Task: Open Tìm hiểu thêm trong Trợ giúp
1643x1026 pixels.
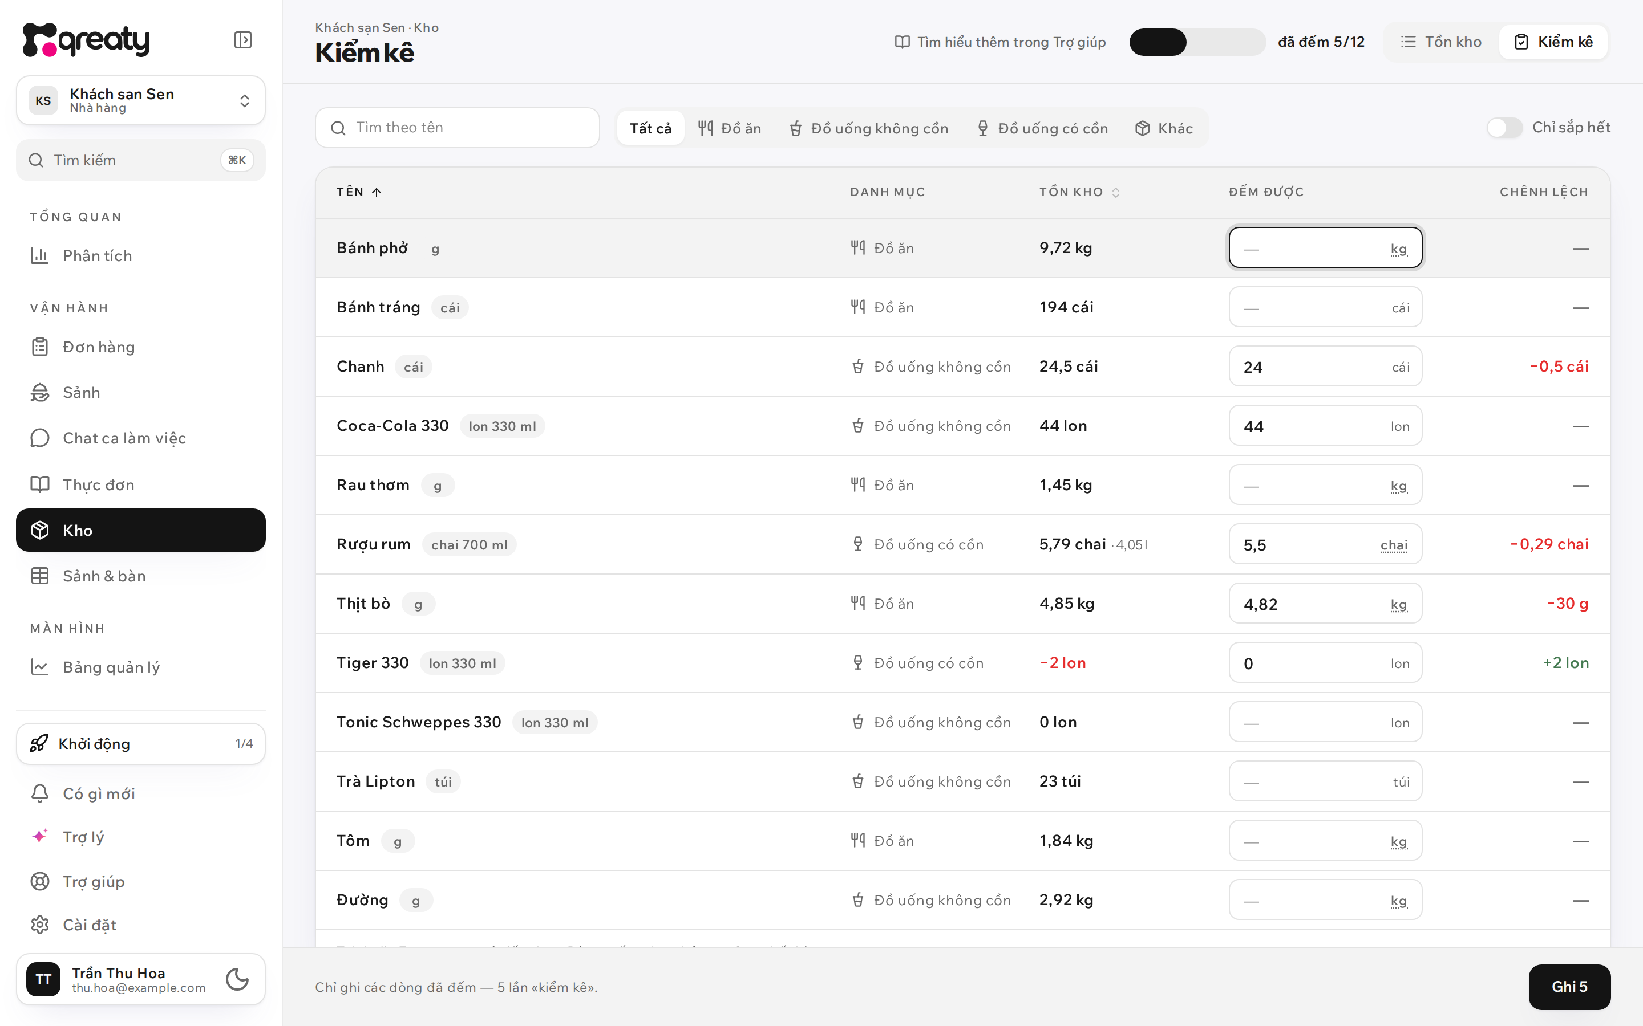Action: (1000, 42)
